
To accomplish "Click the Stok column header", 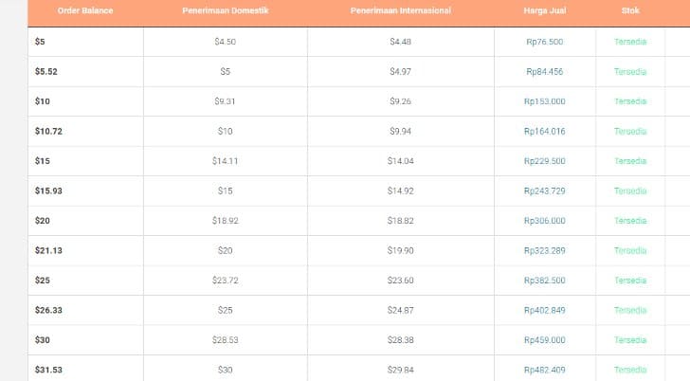I will coord(629,10).
